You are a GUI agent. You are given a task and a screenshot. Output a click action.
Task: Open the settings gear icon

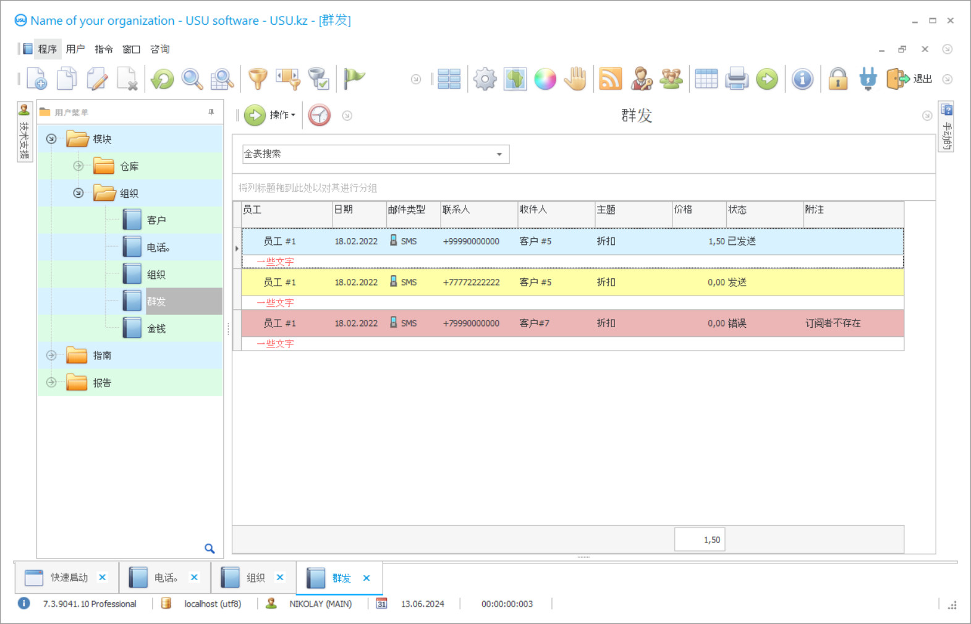click(x=485, y=79)
